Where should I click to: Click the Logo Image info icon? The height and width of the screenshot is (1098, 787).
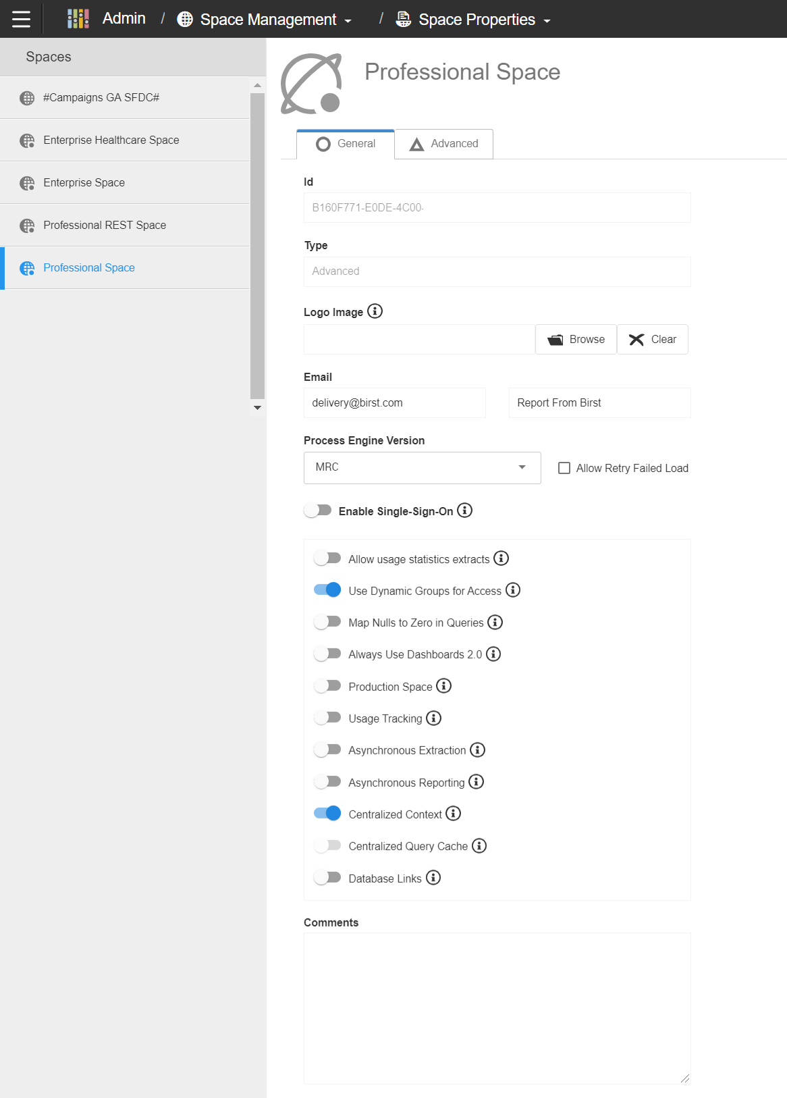[x=375, y=311]
